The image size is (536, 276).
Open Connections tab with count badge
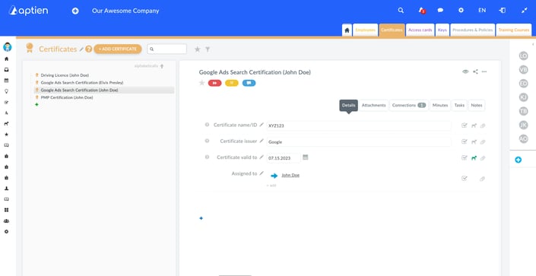(x=409, y=106)
